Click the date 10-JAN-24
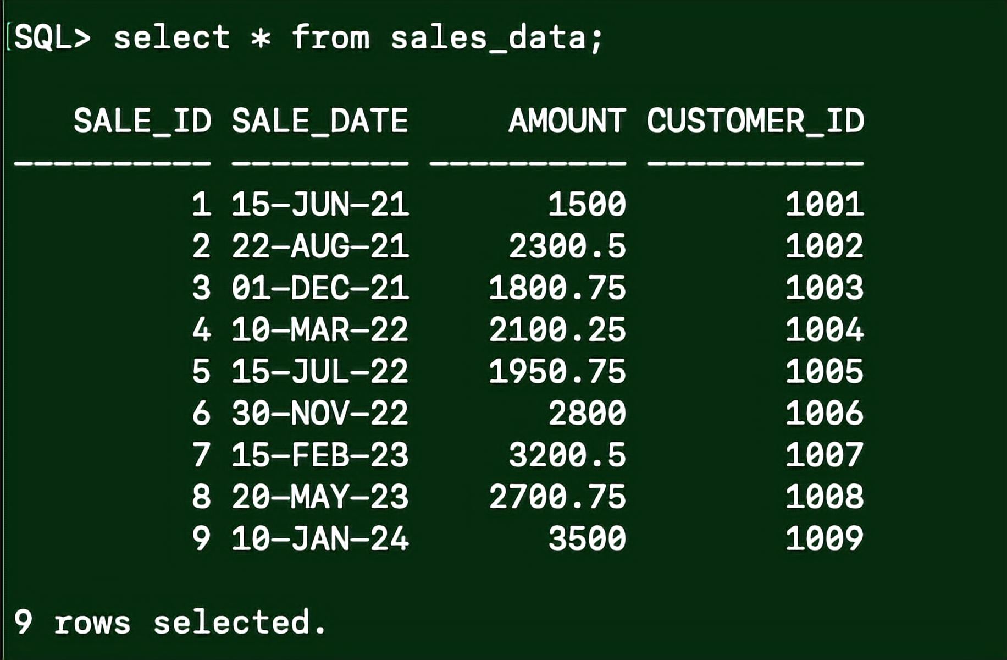Viewport: 1007px width, 660px height. pyautogui.click(x=320, y=538)
